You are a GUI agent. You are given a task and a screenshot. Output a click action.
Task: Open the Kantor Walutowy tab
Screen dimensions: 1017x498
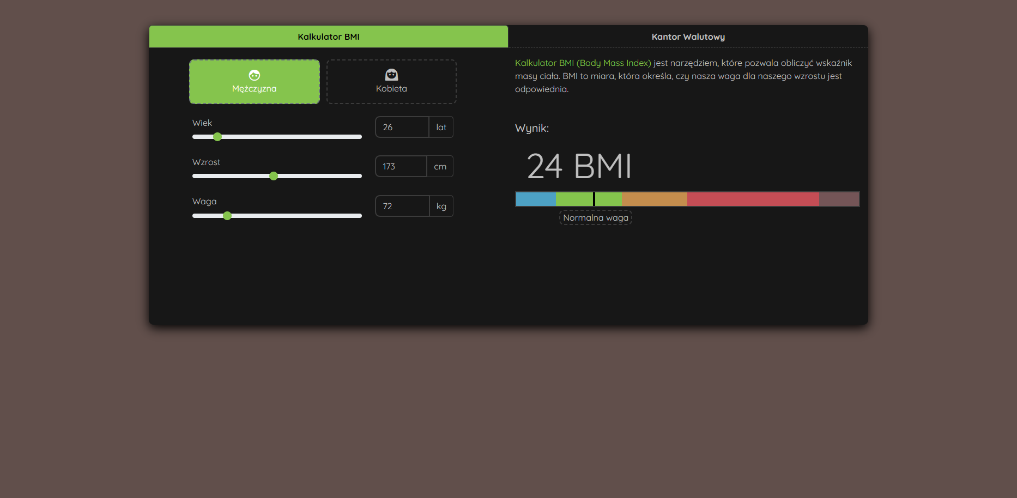688,37
